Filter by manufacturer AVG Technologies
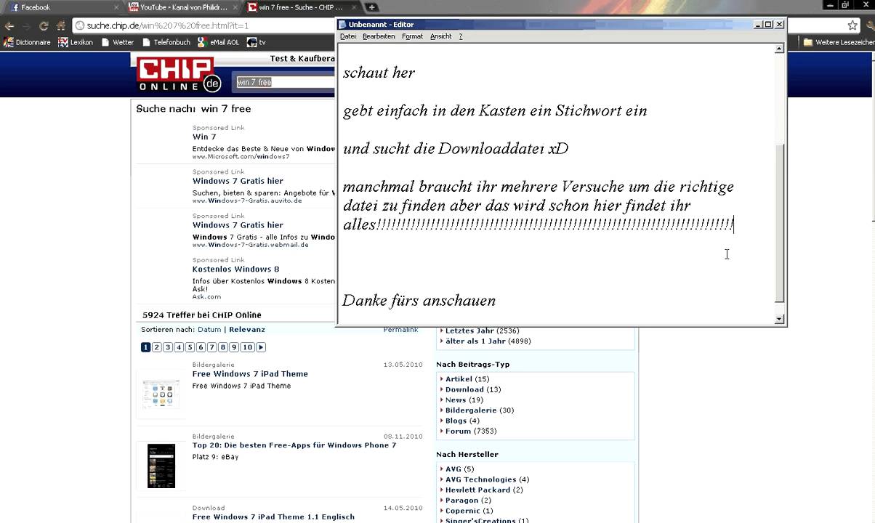Screen dimensions: 875x523 [x=480, y=479]
